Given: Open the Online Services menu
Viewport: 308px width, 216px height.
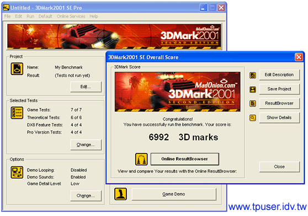Looking at the screenshot, I should coord(71,17).
